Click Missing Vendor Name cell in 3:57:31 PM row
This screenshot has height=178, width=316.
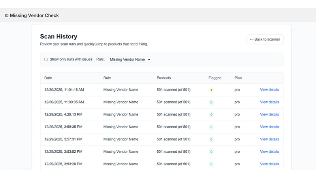[121, 139]
